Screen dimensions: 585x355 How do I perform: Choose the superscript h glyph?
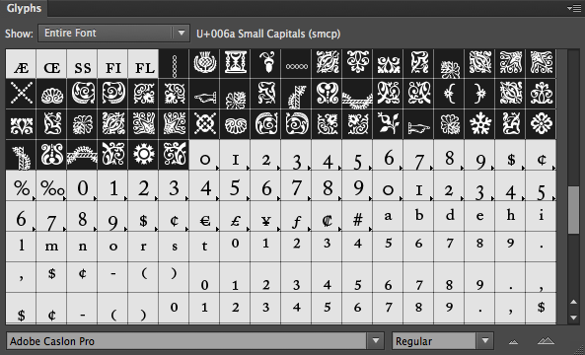tap(510, 216)
